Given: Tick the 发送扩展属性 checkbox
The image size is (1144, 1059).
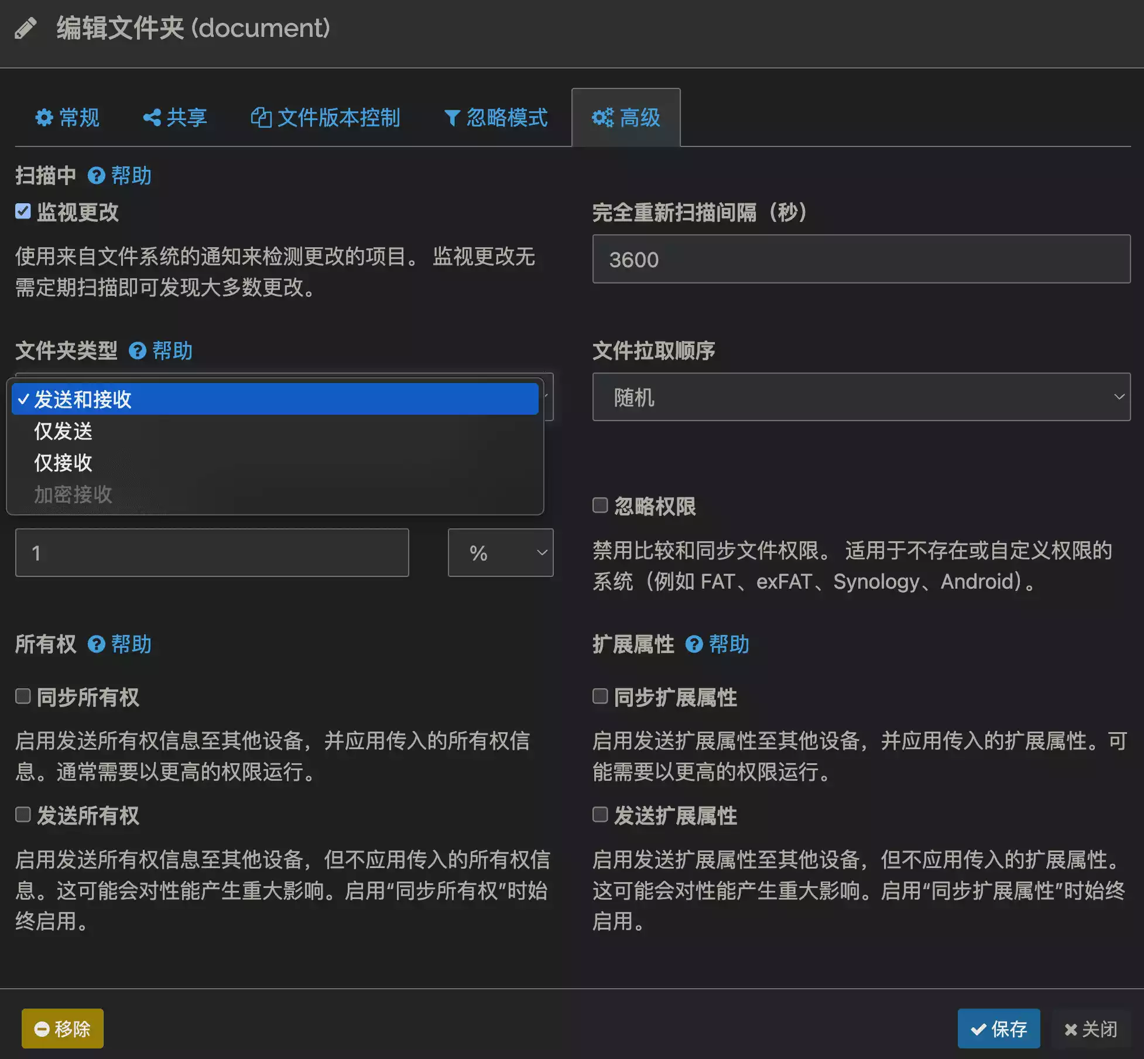Looking at the screenshot, I should click(x=600, y=814).
